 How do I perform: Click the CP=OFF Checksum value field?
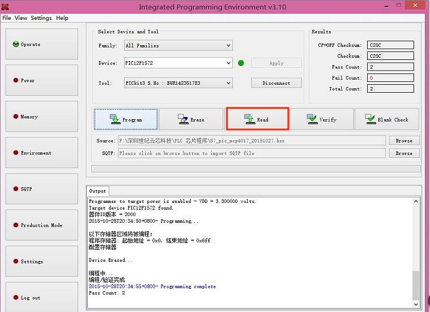390,45
